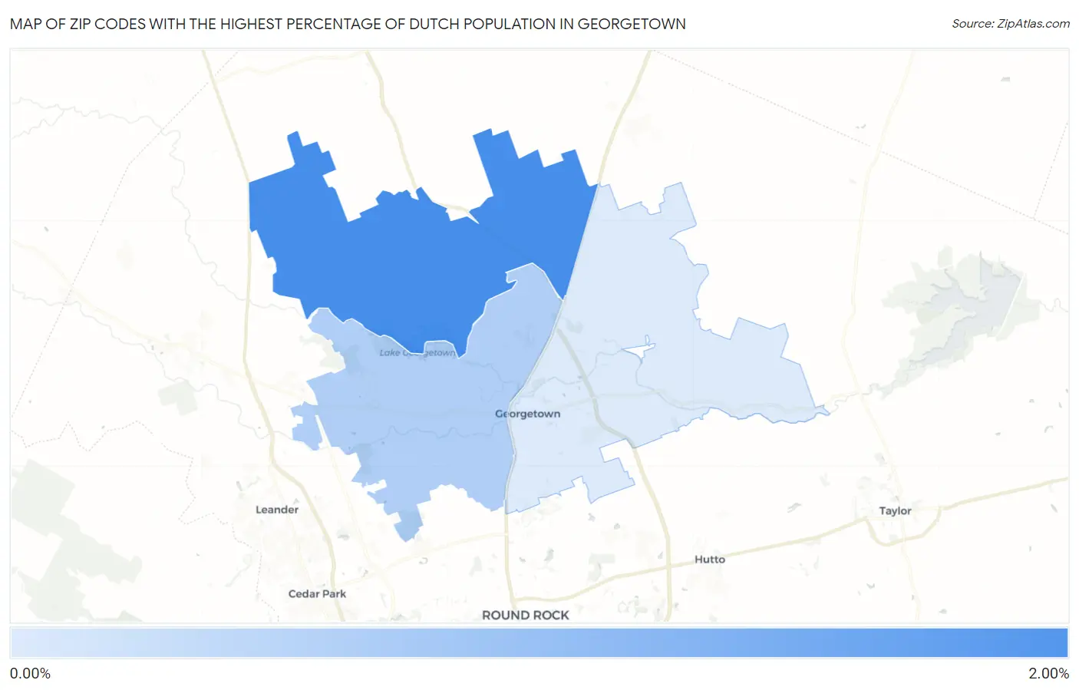Click the Leander town label
Screen dimensions: 1079x690
[x=277, y=510]
